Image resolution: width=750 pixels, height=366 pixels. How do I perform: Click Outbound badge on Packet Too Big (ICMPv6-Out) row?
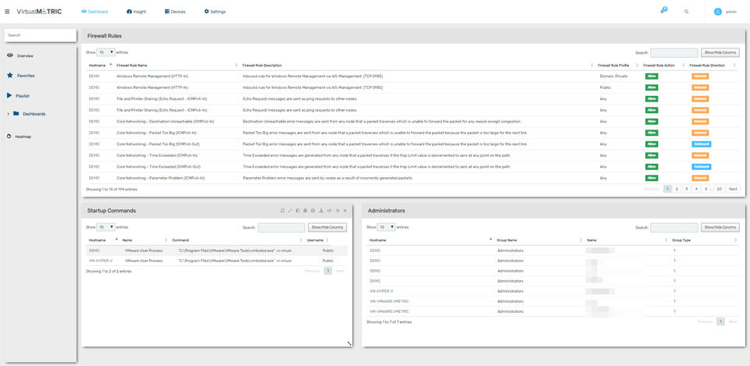tap(701, 144)
